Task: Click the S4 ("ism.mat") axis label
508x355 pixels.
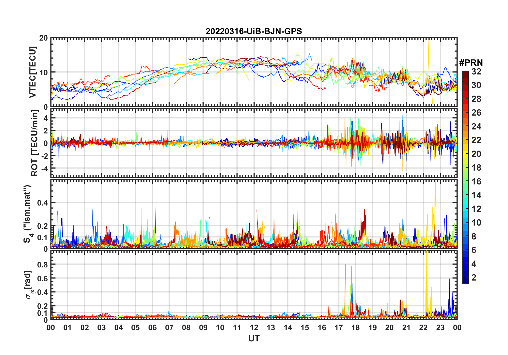Action: (28, 214)
